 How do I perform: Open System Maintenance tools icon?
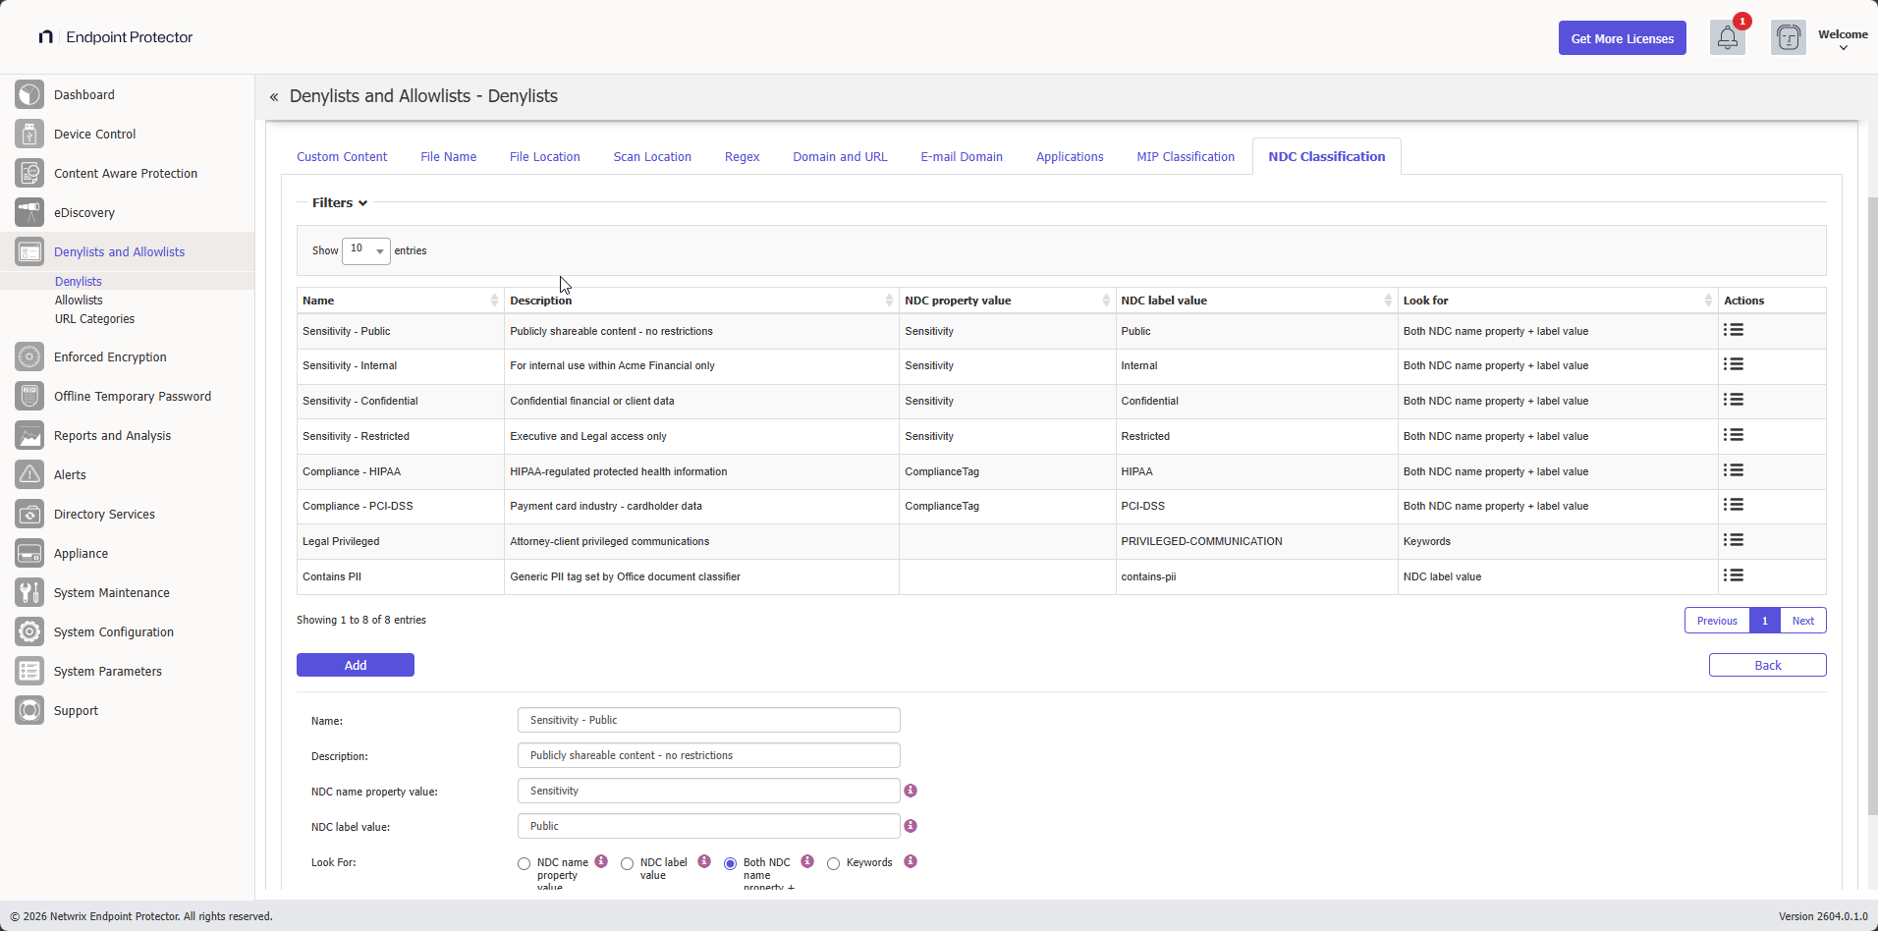tap(29, 592)
